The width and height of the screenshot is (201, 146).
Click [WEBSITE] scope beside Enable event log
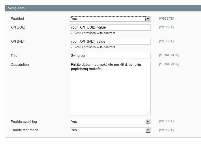pyautogui.click(x=166, y=121)
